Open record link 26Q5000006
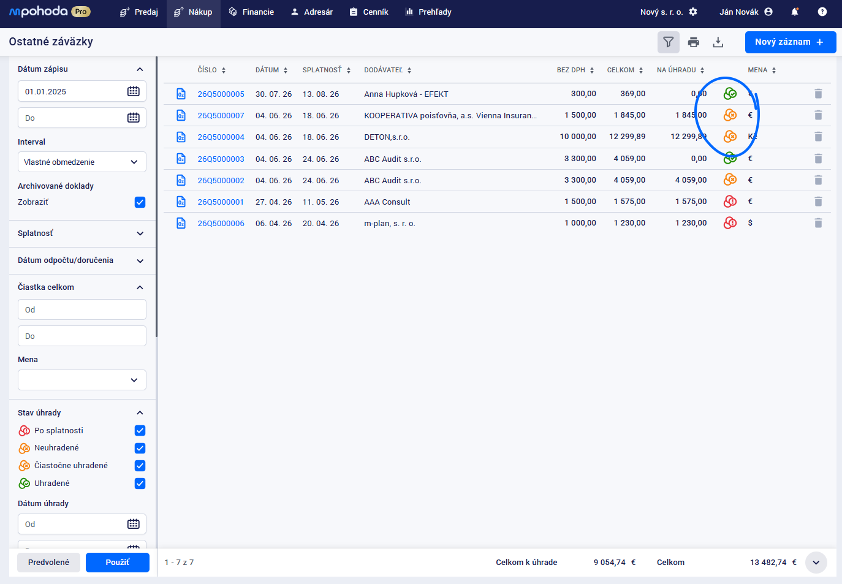 point(221,224)
